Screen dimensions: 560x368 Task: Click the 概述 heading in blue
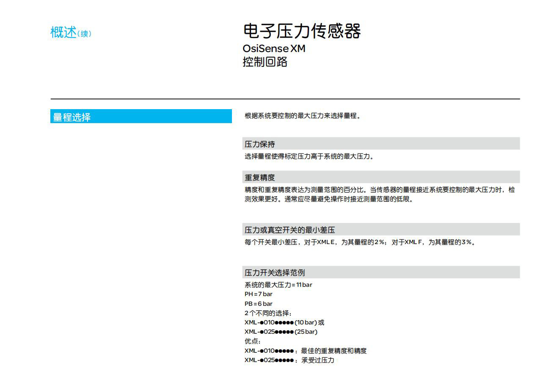(63, 32)
